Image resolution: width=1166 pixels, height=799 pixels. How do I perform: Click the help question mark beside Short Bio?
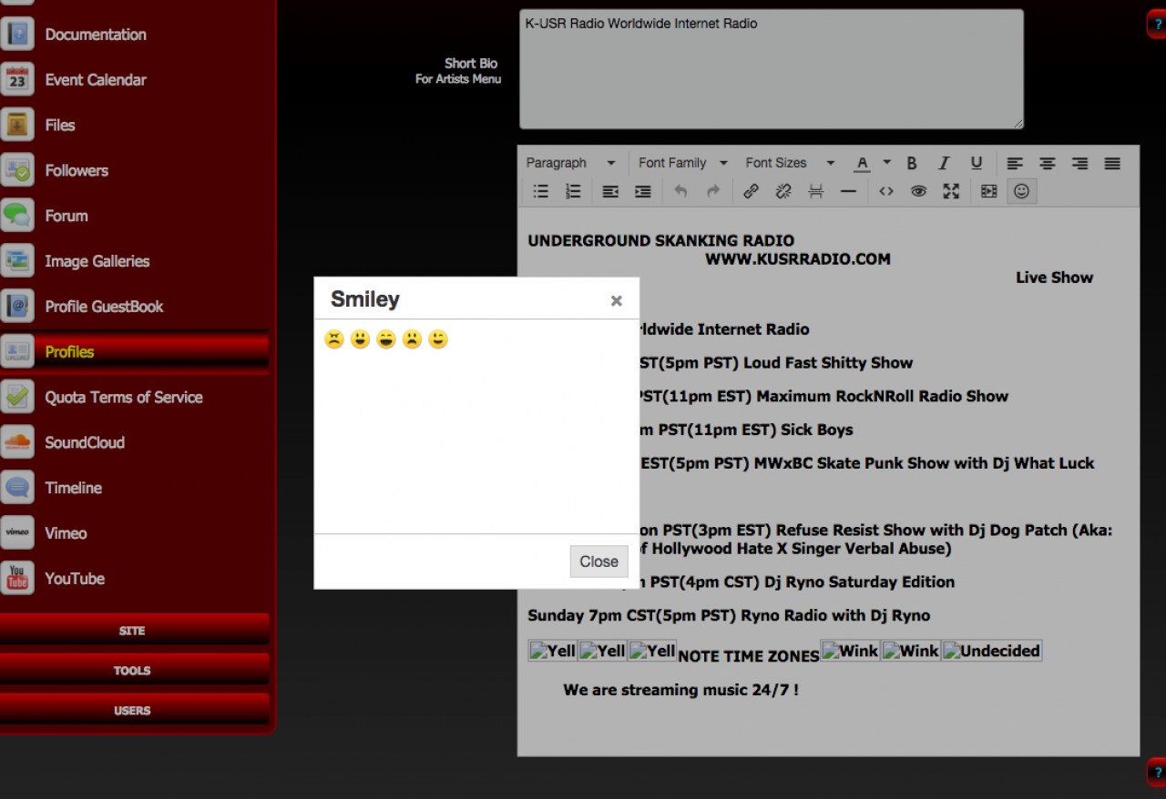pos(1156,25)
